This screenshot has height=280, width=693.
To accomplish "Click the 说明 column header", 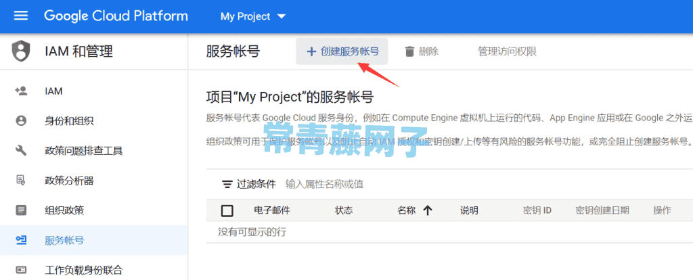I will (470, 210).
